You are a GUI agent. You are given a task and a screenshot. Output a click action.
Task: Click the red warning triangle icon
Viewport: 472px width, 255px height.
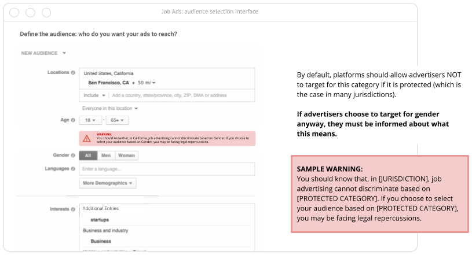coord(87,138)
